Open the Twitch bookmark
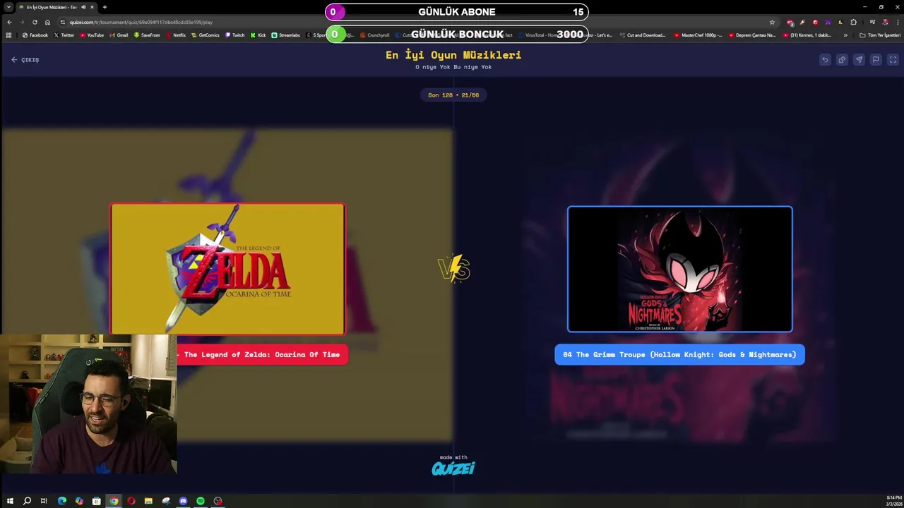Viewport: 904px width, 508px height. point(235,35)
